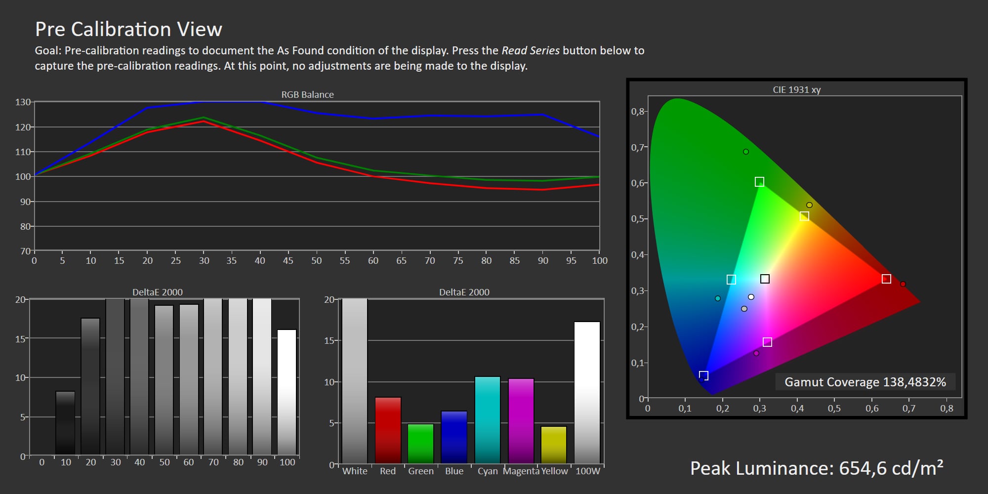Click the Blue bar in color DeltaE chart

454,437
